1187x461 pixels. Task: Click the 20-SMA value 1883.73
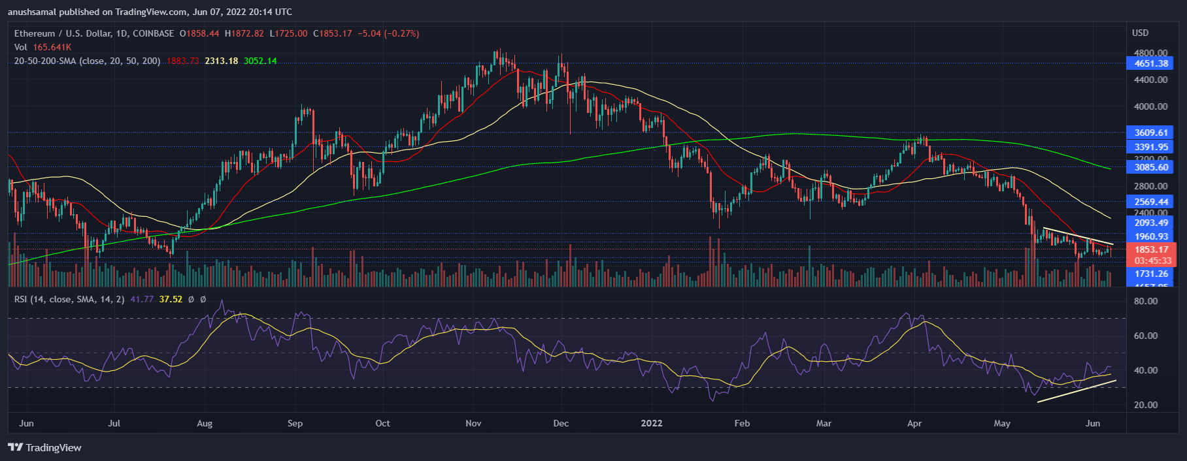(x=183, y=61)
